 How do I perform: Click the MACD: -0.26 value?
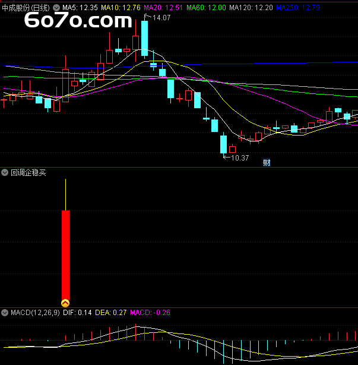[x=150, y=313]
